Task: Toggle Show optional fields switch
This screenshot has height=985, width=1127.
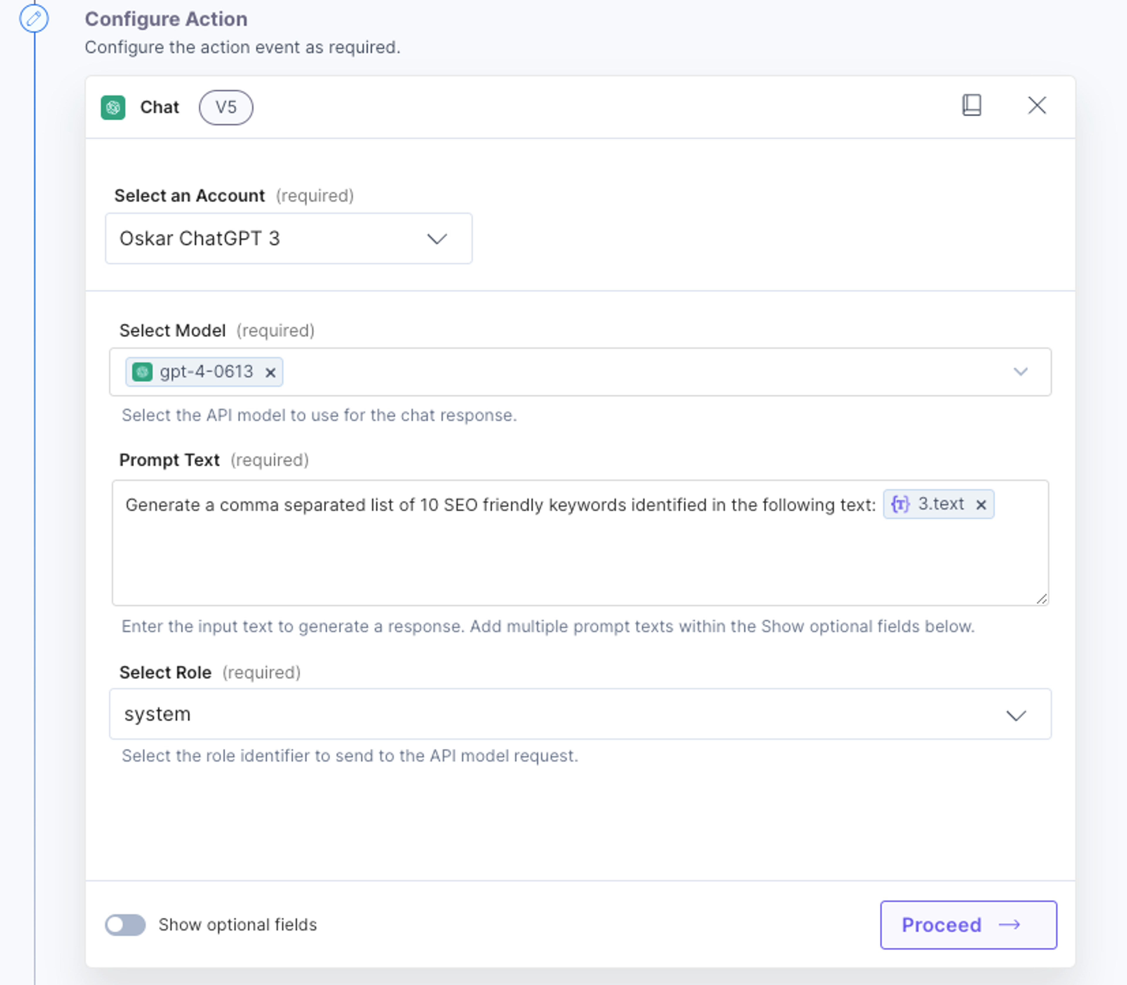Action: (125, 925)
